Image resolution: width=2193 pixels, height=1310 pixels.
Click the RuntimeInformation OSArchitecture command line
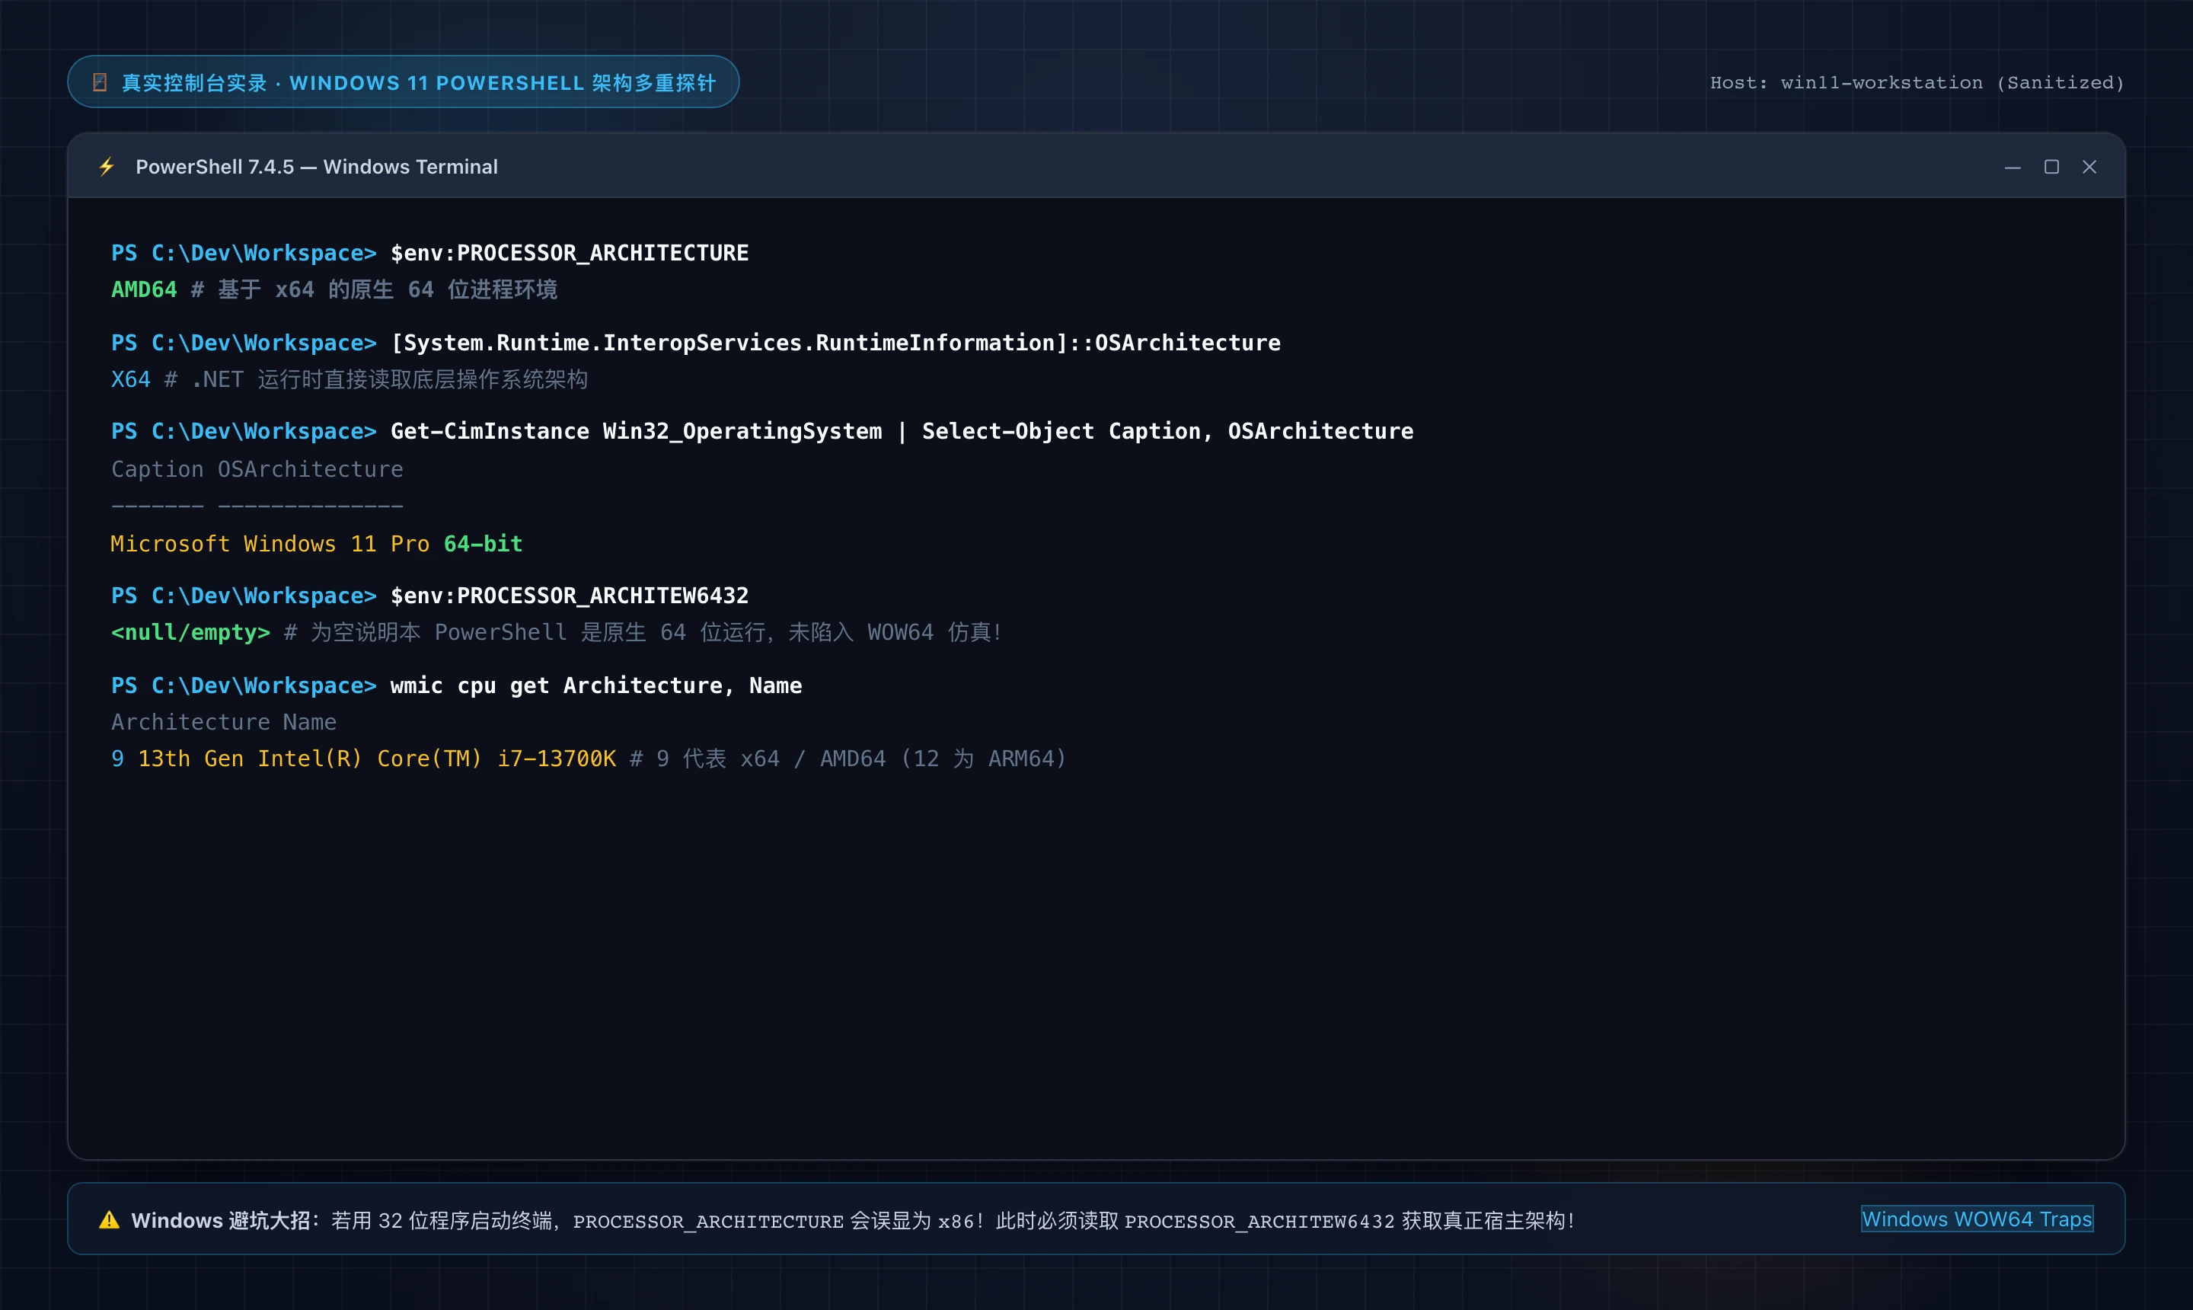pos(836,343)
